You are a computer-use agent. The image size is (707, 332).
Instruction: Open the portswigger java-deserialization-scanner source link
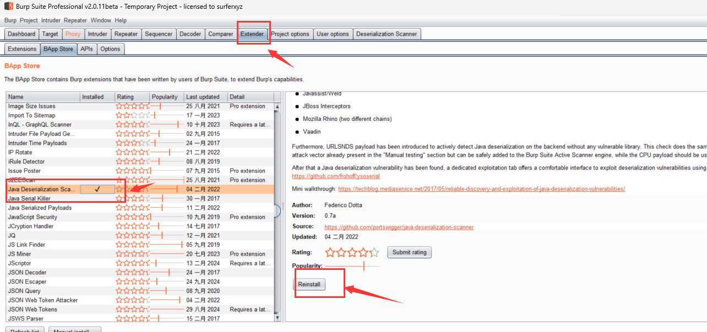coord(399,227)
